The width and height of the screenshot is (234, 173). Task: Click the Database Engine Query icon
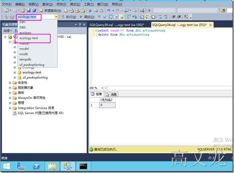tap(66, 11)
